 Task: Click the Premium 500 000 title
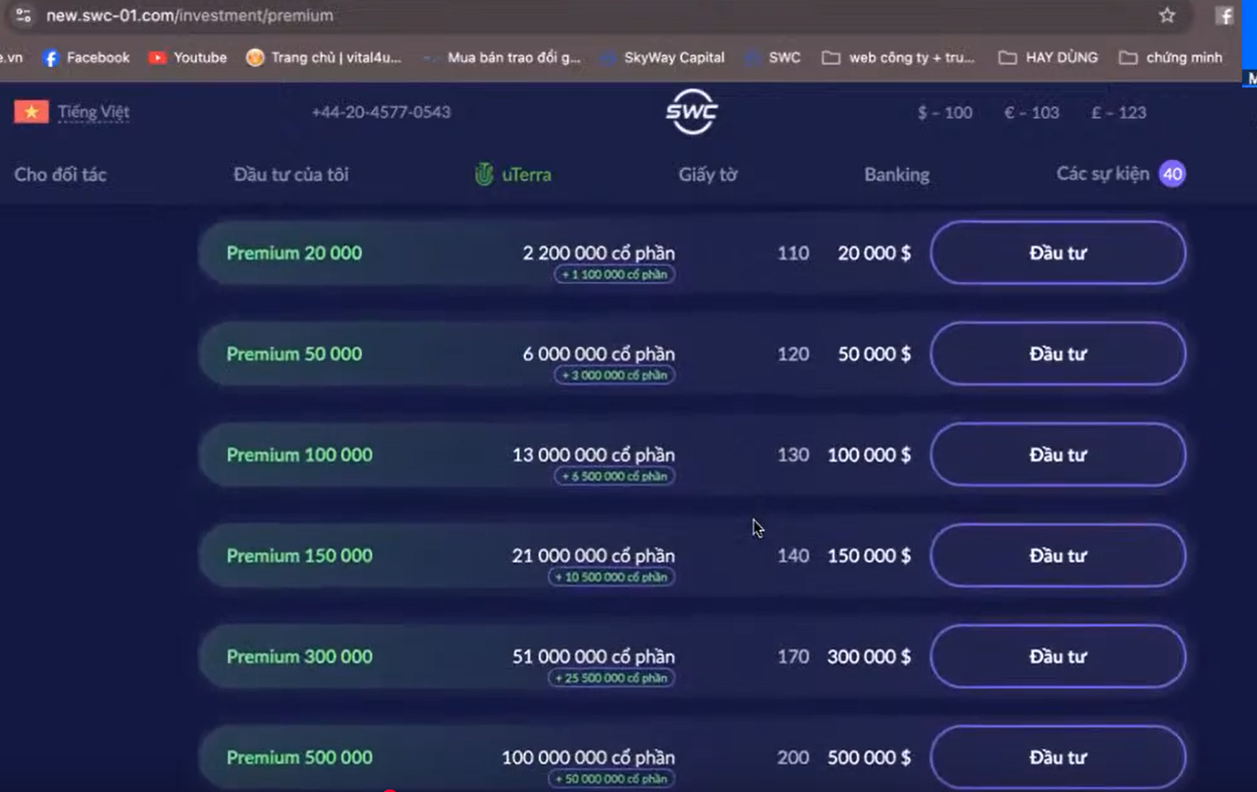click(x=299, y=757)
